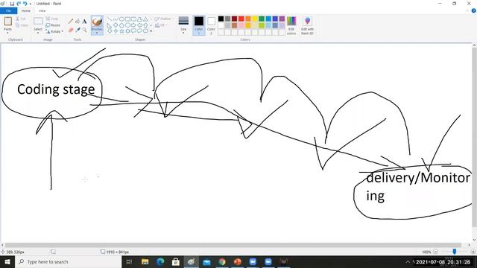
Task: Open the Size thickness dropdown
Action: [x=183, y=25]
